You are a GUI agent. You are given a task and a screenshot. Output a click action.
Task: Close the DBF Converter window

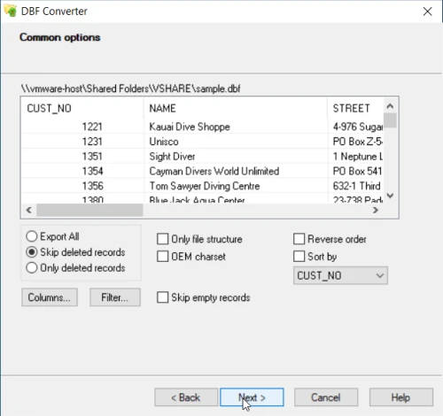pyautogui.click(x=427, y=12)
